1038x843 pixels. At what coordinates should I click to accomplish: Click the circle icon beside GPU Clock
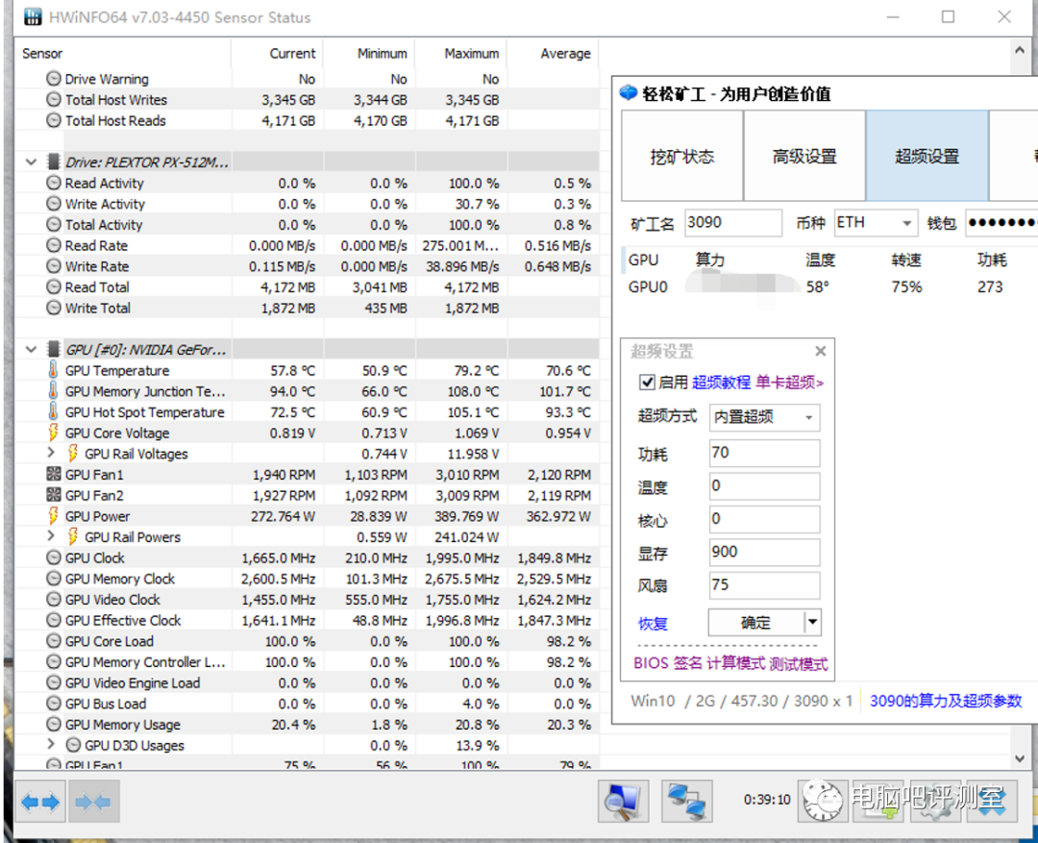click(x=54, y=558)
